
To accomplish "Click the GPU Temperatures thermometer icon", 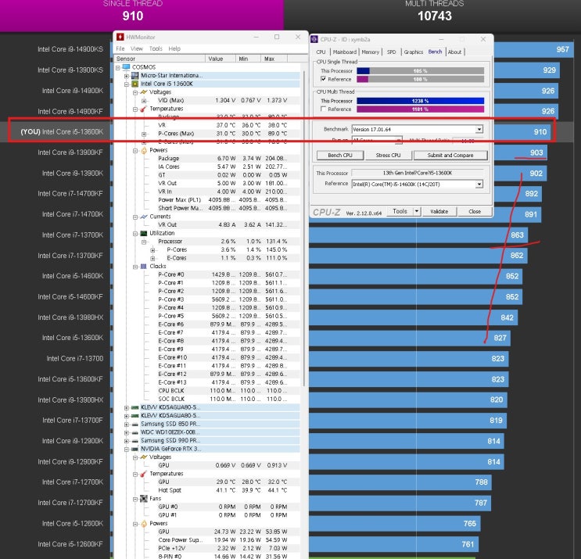I will point(144,474).
